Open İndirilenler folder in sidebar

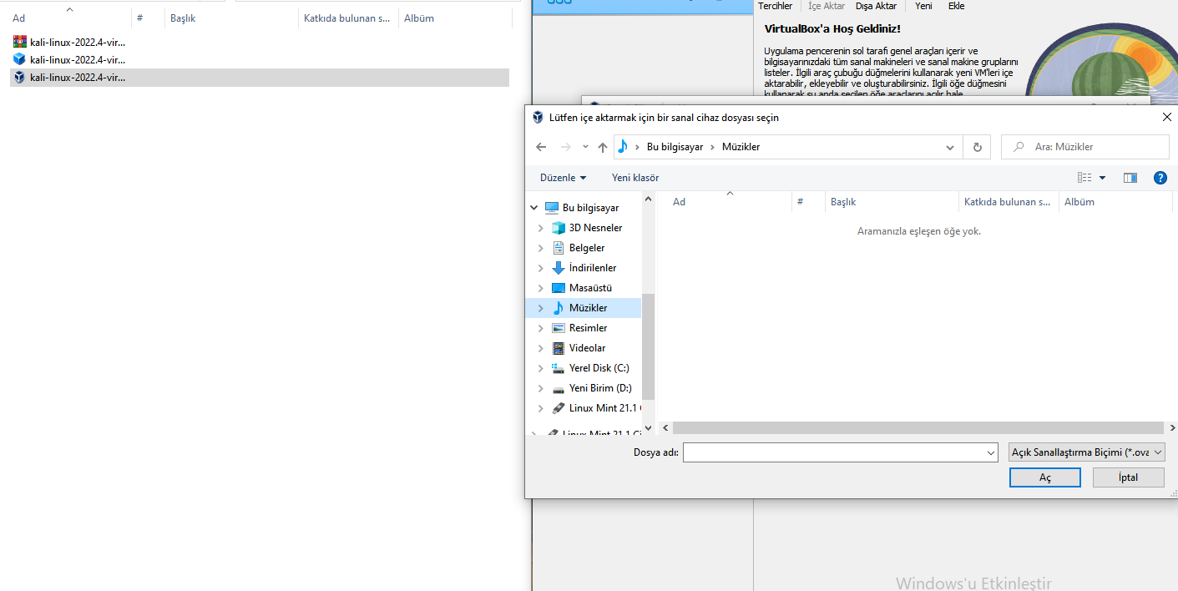pos(593,268)
